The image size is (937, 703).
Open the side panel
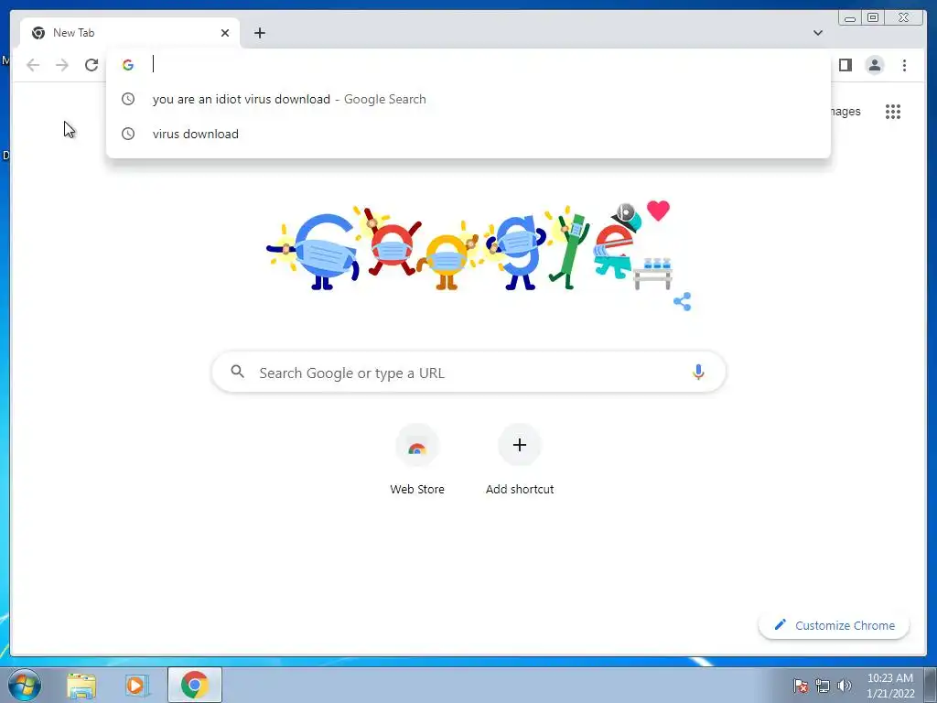tap(845, 65)
